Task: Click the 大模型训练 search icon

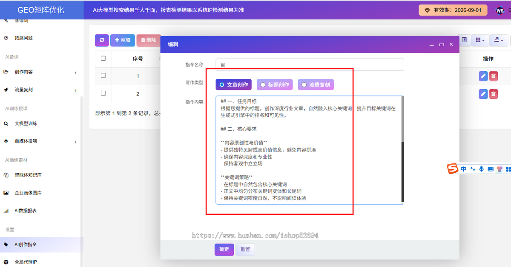Action: [6, 124]
